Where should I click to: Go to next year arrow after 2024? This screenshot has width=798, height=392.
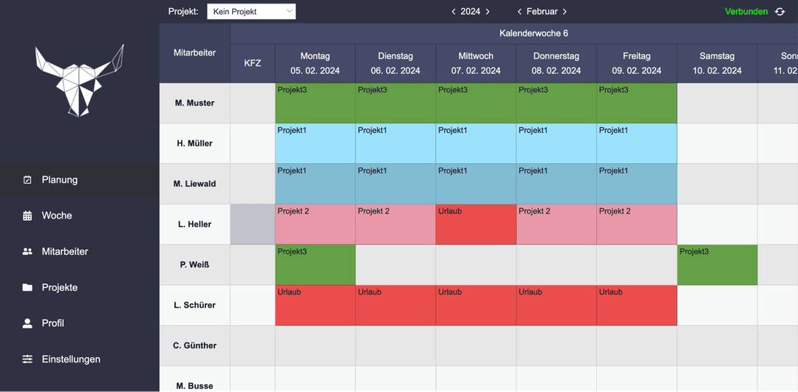tap(488, 12)
